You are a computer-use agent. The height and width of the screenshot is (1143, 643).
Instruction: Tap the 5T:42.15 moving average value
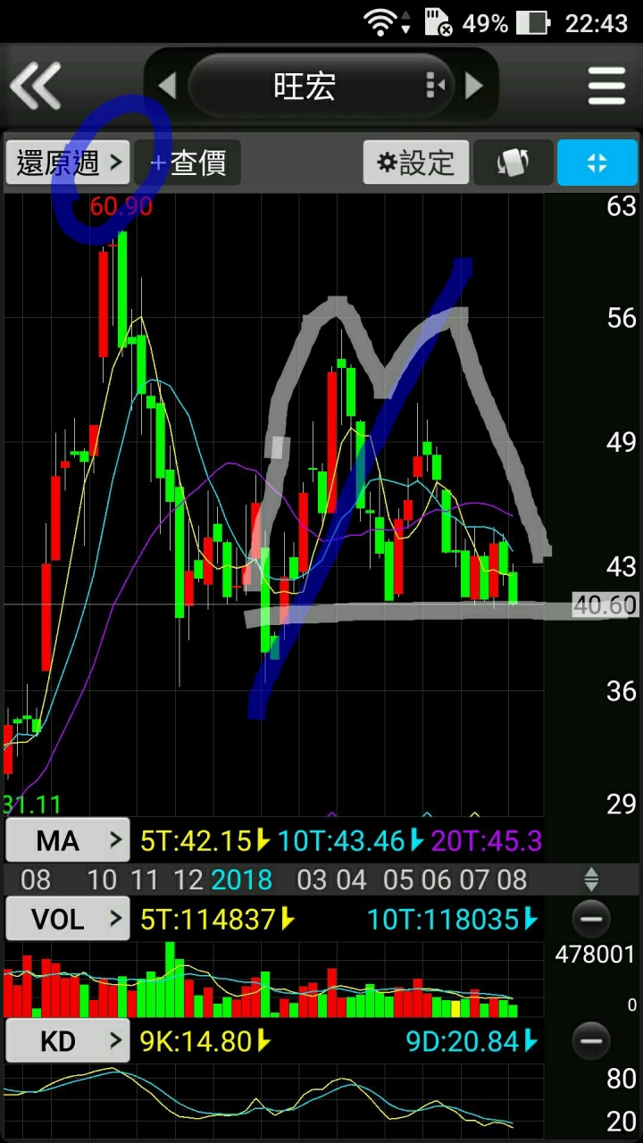[205, 840]
